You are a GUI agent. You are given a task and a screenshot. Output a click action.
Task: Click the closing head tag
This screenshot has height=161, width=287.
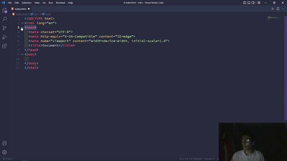tap(31, 50)
